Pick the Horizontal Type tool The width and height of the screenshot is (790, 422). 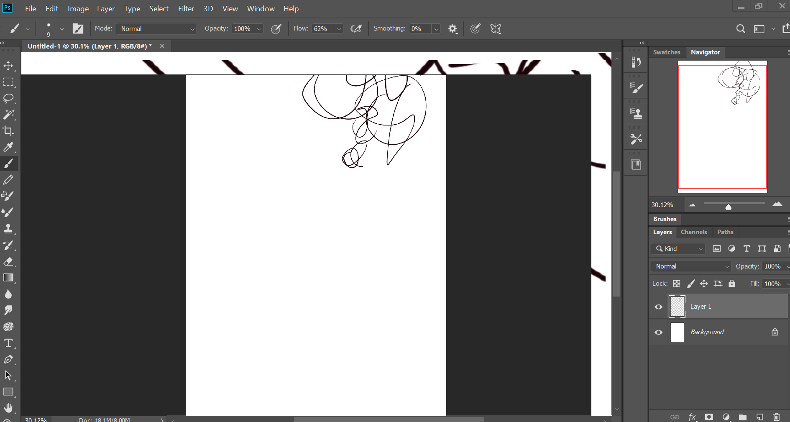coord(8,343)
